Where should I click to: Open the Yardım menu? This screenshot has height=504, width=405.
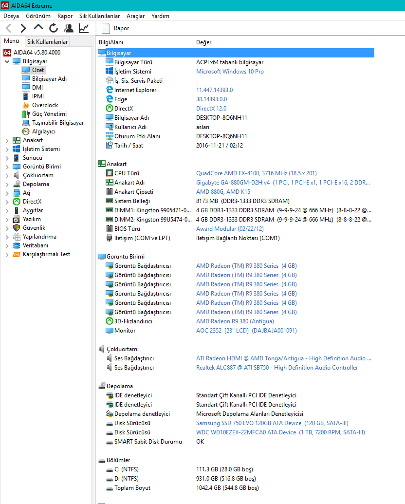pyautogui.click(x=160, y=16)
